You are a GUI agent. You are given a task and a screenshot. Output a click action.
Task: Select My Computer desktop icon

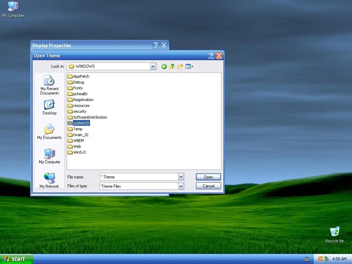click(13, 9)
